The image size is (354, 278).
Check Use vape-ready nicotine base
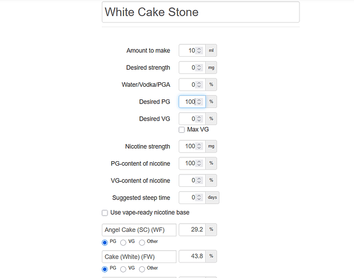click(x=105, y=213)
